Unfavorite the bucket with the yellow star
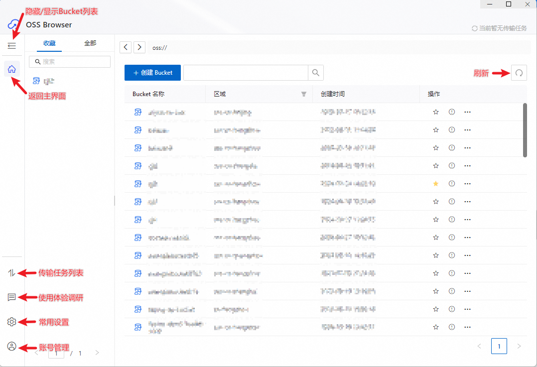The image size is (537, 367). (x=435, y=184)
